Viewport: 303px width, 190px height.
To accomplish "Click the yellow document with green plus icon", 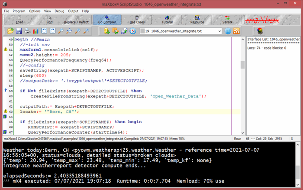I will [x=107, y=31].
